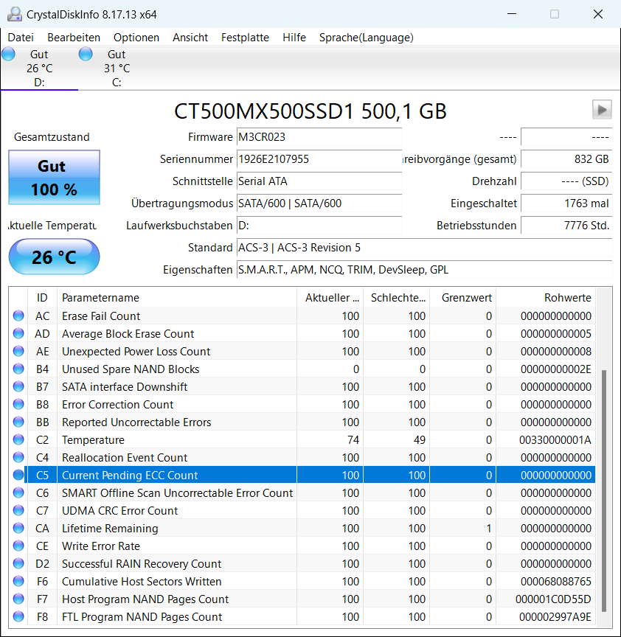Click the status orb for Current Pending ECC Count
621x637 pixels.
[x=18, y=475]
